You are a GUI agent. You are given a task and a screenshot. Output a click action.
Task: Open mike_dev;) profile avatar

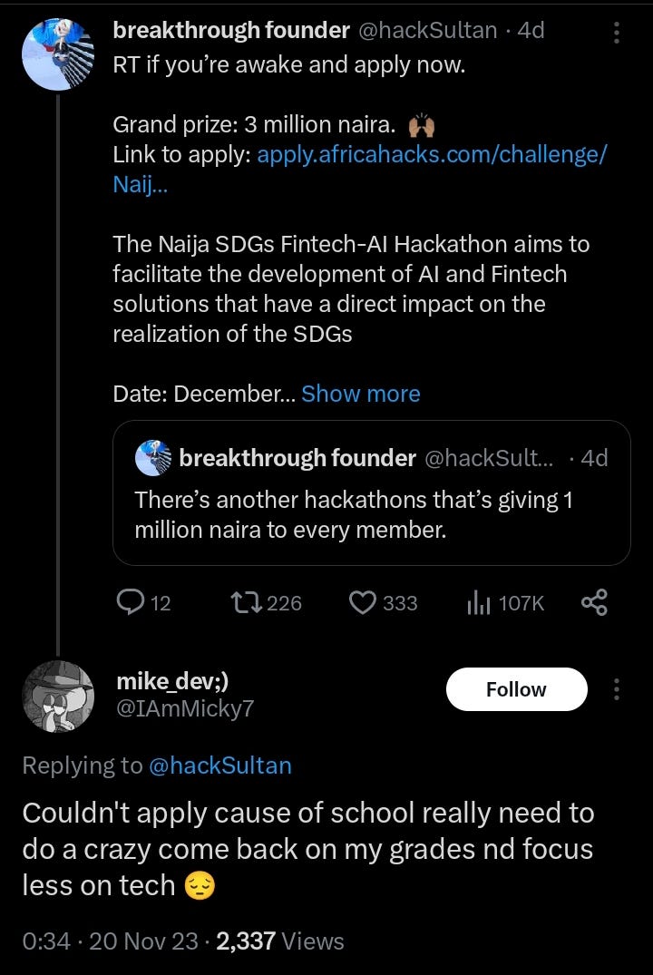click(58, 696)
